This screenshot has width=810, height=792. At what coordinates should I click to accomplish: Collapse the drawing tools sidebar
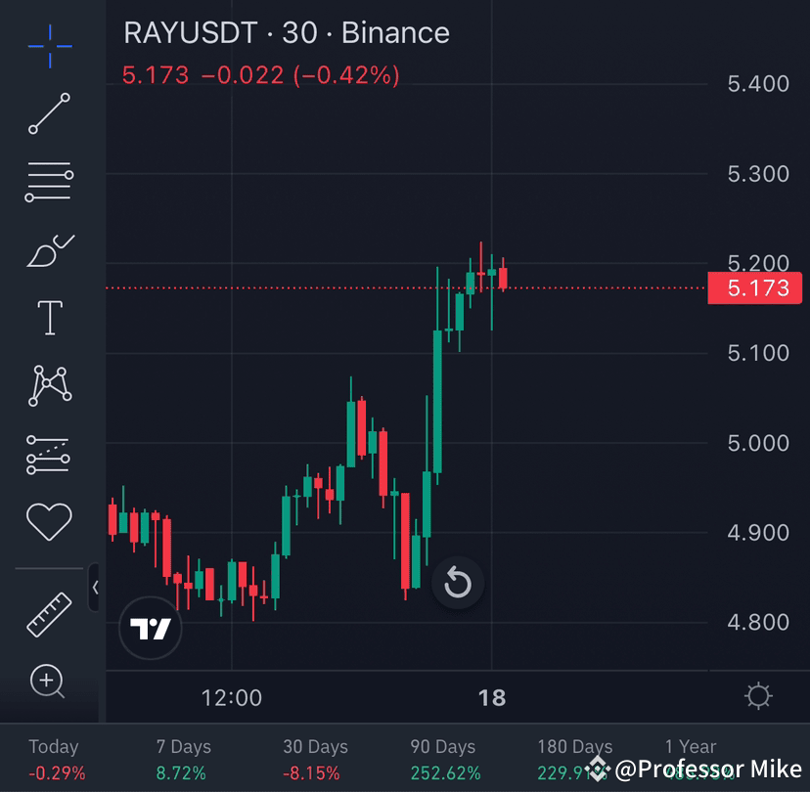(96, 589)
